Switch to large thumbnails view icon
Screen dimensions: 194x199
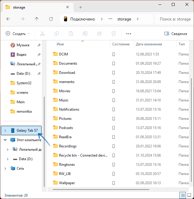[x=189, y=195]
